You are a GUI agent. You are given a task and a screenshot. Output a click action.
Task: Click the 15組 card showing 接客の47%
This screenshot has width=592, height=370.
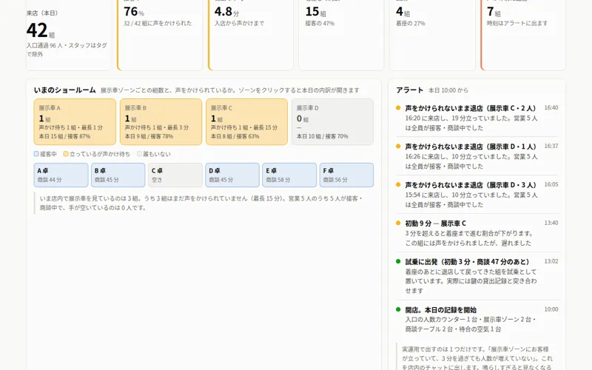coord(341,34)
